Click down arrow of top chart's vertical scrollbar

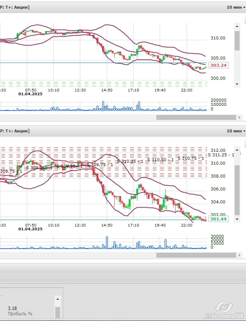click(237, 84)
